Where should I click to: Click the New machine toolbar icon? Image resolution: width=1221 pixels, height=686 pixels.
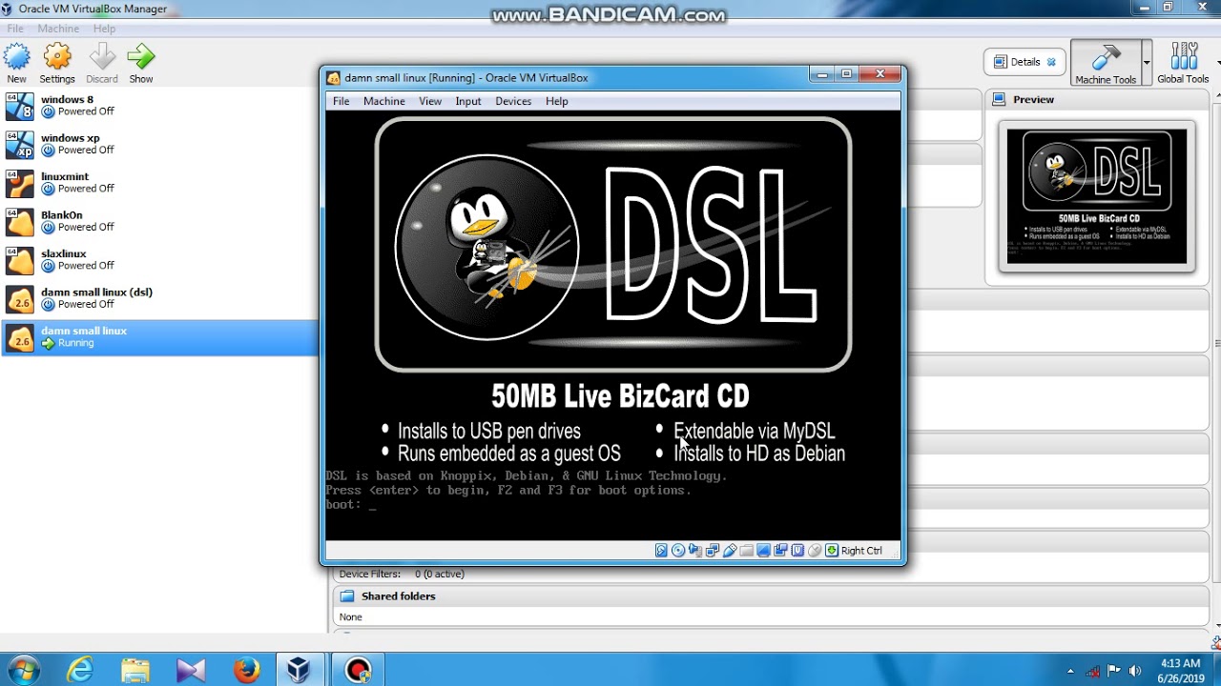pyautogui.click(x=17, y=57)
